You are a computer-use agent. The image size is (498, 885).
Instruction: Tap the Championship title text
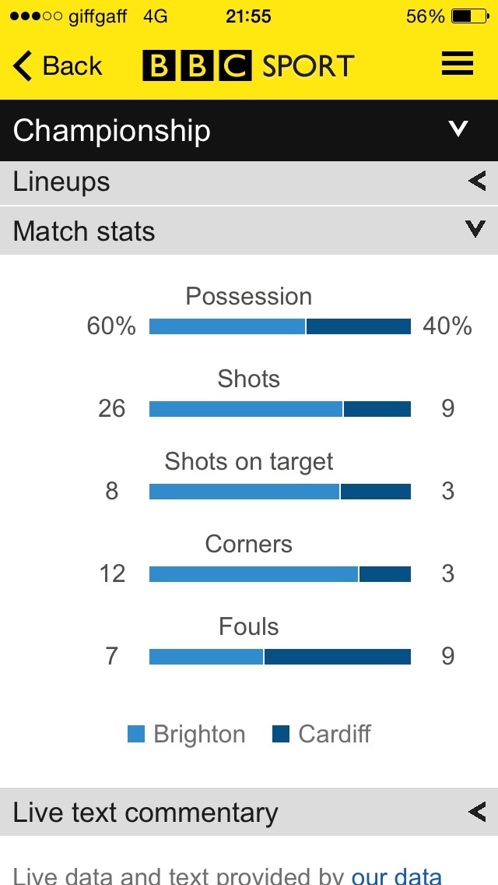coord(112,130)
